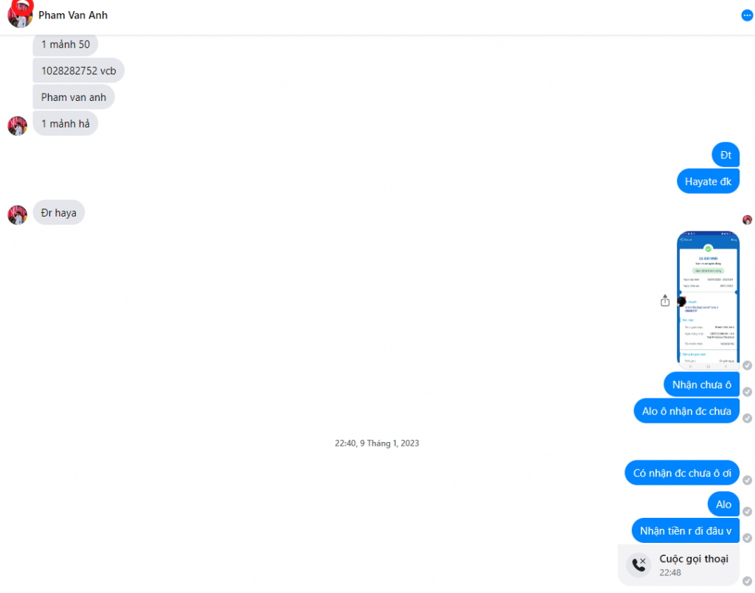Click the '1 mảnh 50' message bubble
This screenshot has height=593, width=755.
coord(66,44)
